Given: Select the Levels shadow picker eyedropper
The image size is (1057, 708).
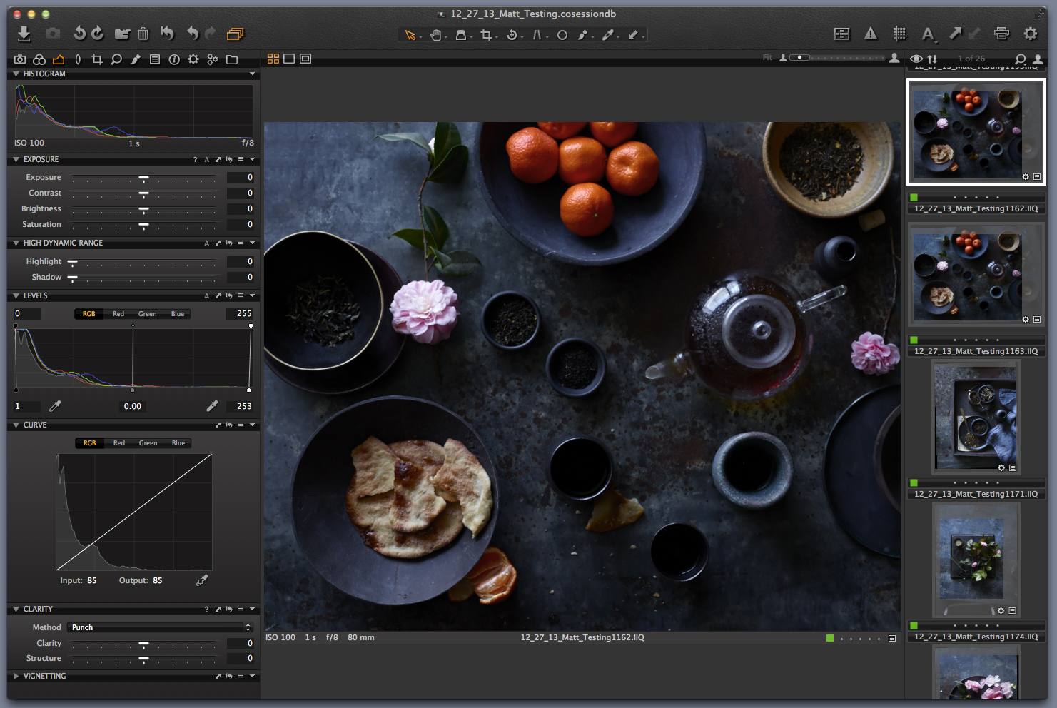Looking at the screenshot, I should coord(54,405).
